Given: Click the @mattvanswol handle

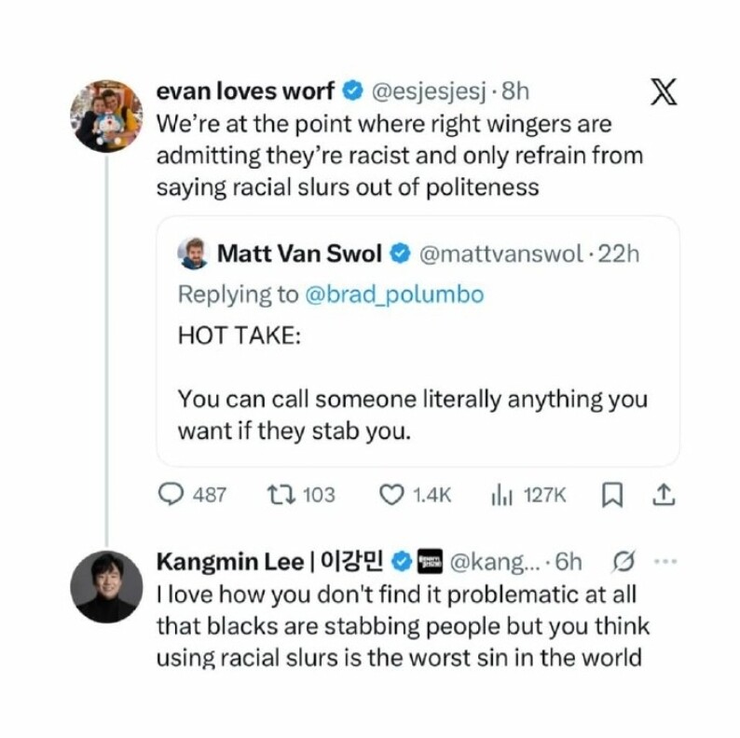Looking at the screenshot, I should click(504, 253).
